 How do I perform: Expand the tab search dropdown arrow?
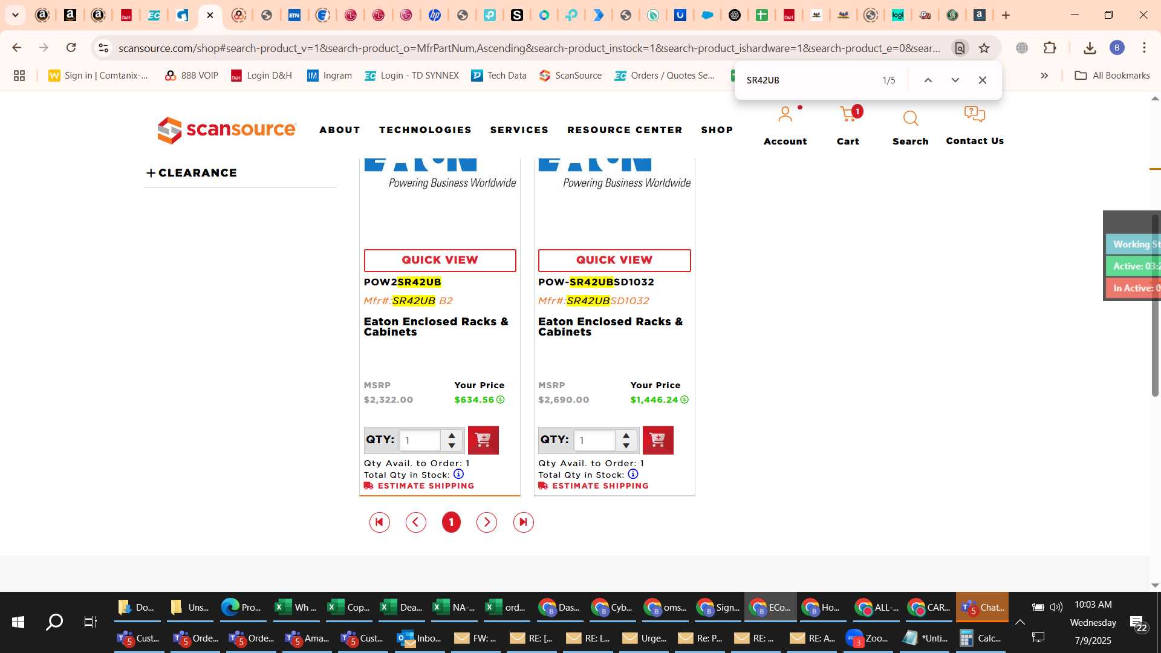click(x=16, y=15)
